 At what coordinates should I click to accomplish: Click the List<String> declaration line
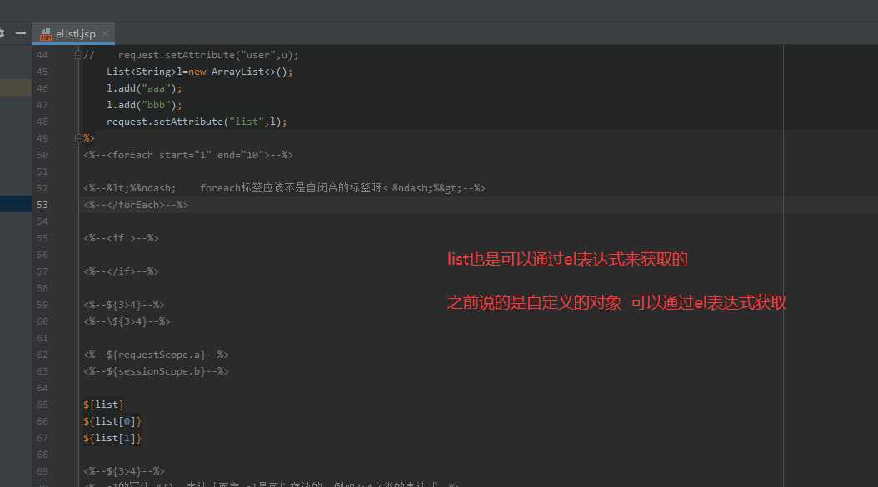coord(199,72)
